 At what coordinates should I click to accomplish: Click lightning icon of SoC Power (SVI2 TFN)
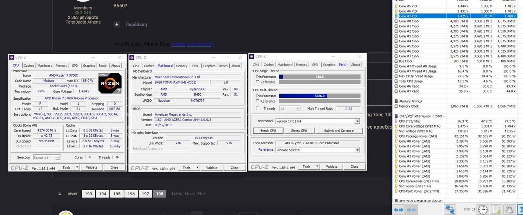pos(396,186)
